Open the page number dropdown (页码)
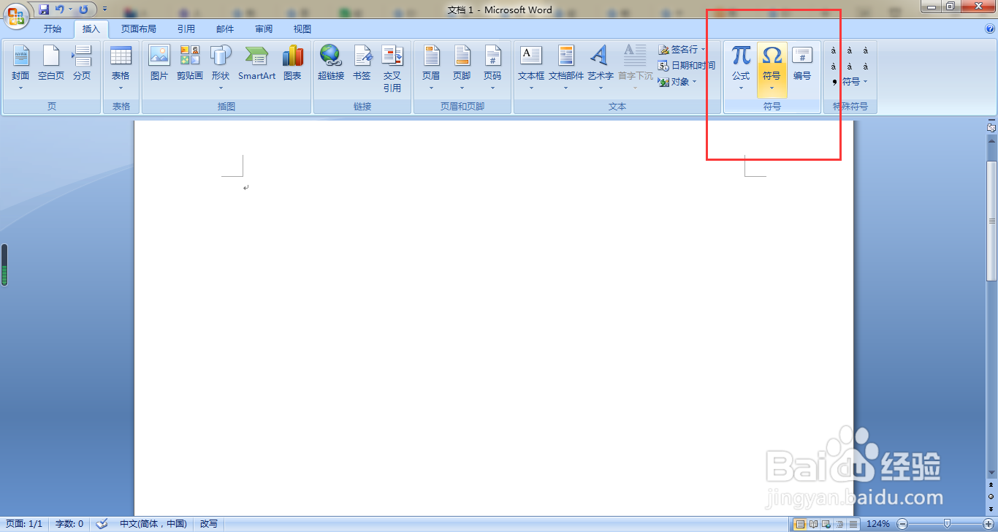 click(x=492, y=68)
